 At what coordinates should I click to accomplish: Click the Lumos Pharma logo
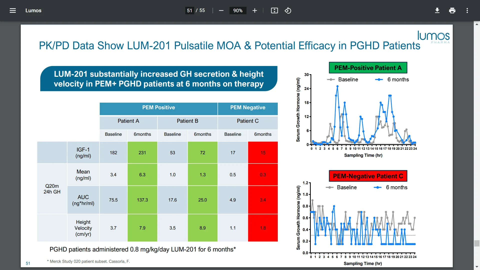click(434, 37)
